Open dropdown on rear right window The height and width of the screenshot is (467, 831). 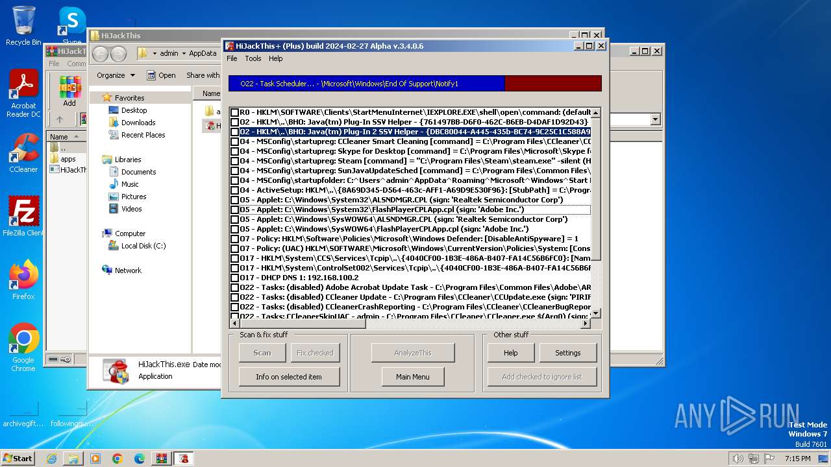tap(655, 119)
